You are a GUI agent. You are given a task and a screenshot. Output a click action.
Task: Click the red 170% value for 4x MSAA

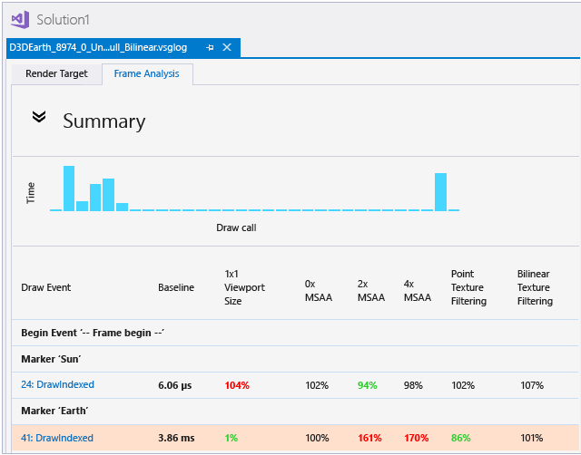coord(417,438)
